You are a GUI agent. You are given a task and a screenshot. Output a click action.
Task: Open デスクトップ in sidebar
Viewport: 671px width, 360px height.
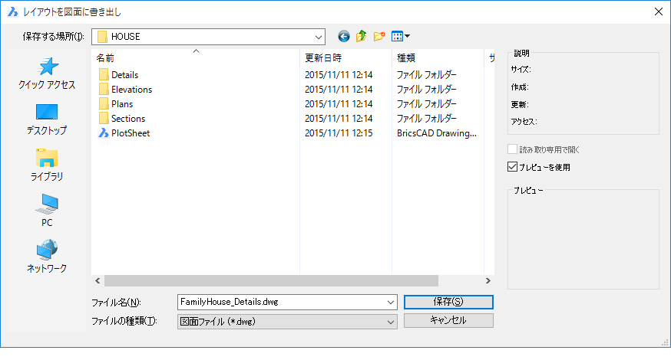coord(47,119)
